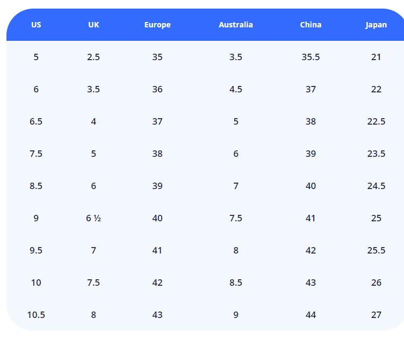Select the China column header
The image size is (404, 340).
point(311,25)
